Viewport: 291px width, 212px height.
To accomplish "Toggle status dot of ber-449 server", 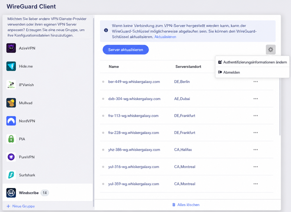I will 103,82.
